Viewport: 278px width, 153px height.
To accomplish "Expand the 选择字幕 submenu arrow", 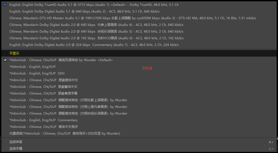I will point(271,149).
